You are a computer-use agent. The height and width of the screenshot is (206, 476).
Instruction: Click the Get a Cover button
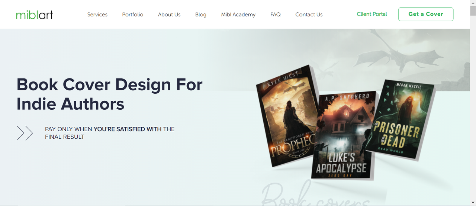pos(426,14)
